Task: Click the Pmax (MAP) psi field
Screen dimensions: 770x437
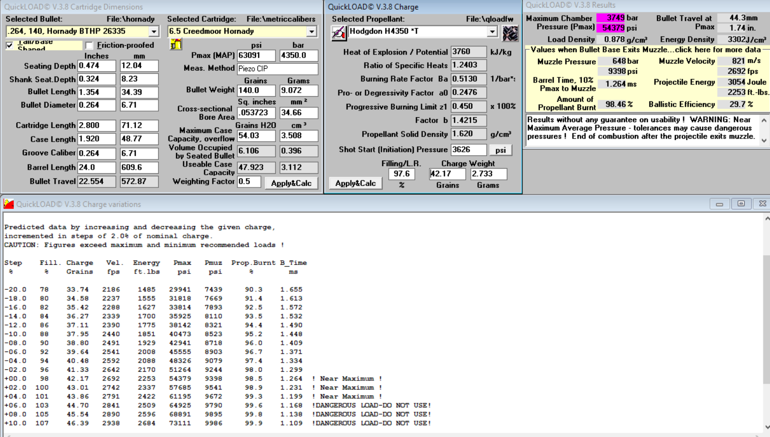Action: click(256, 56)
